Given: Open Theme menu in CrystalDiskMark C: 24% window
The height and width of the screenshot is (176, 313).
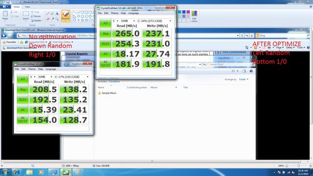Looking at the screenshot, I should tap(114, 13).
